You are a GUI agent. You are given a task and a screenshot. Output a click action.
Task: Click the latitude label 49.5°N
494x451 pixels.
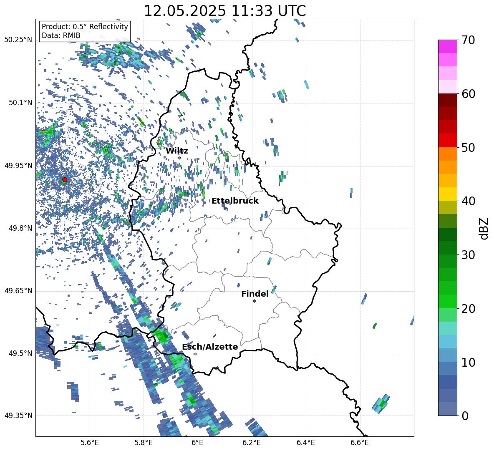tap(20, 353)
